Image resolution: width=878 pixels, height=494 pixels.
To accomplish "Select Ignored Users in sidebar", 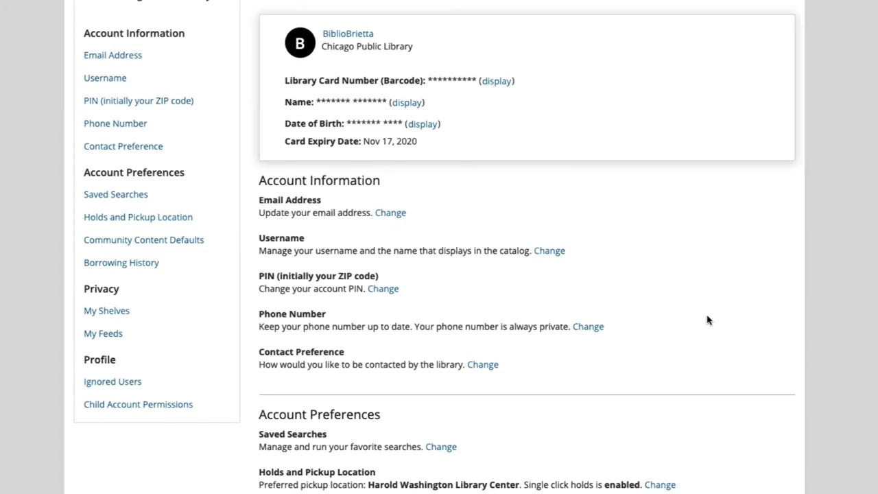I will tap(112, 381).
